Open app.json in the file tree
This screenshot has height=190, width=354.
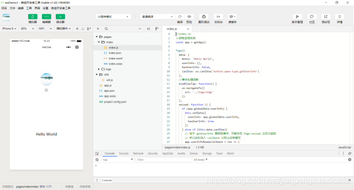pyautogui.click(x=128, y=91)
